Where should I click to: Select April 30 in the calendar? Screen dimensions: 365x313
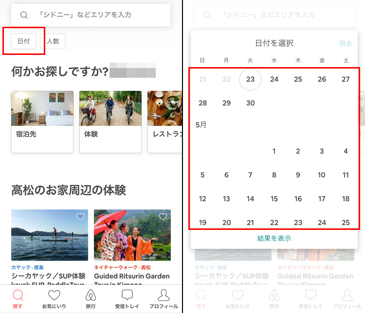(x=251, y=103)
